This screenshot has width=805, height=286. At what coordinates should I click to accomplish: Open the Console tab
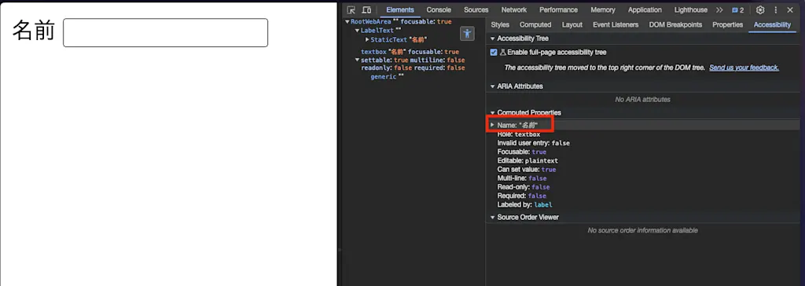click(439, 9)
